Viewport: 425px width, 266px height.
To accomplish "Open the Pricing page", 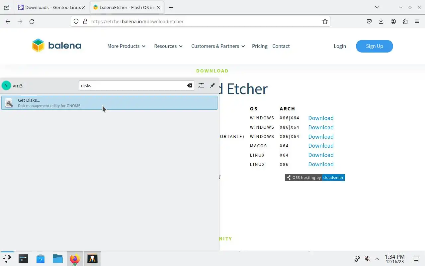I will (260, 46).
